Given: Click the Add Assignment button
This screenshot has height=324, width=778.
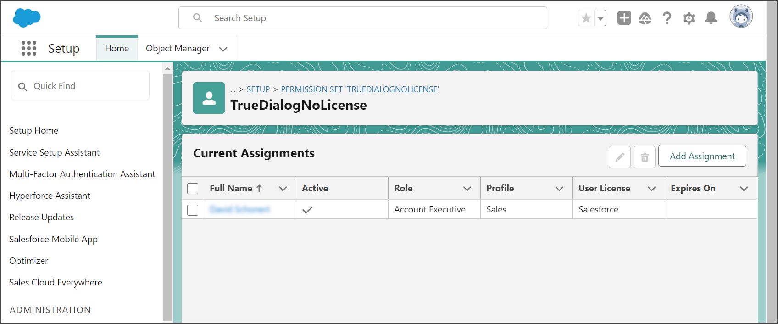Looking at the screenshot, I should click(702, 156).
